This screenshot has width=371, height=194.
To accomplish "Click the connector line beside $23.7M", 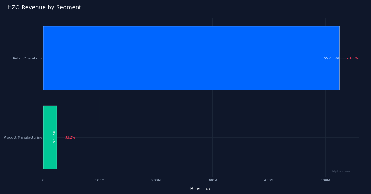I will [61, 137].
